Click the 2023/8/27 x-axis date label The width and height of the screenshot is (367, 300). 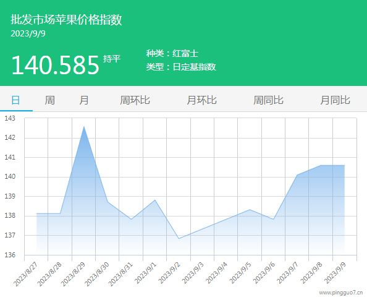(26, 274)
